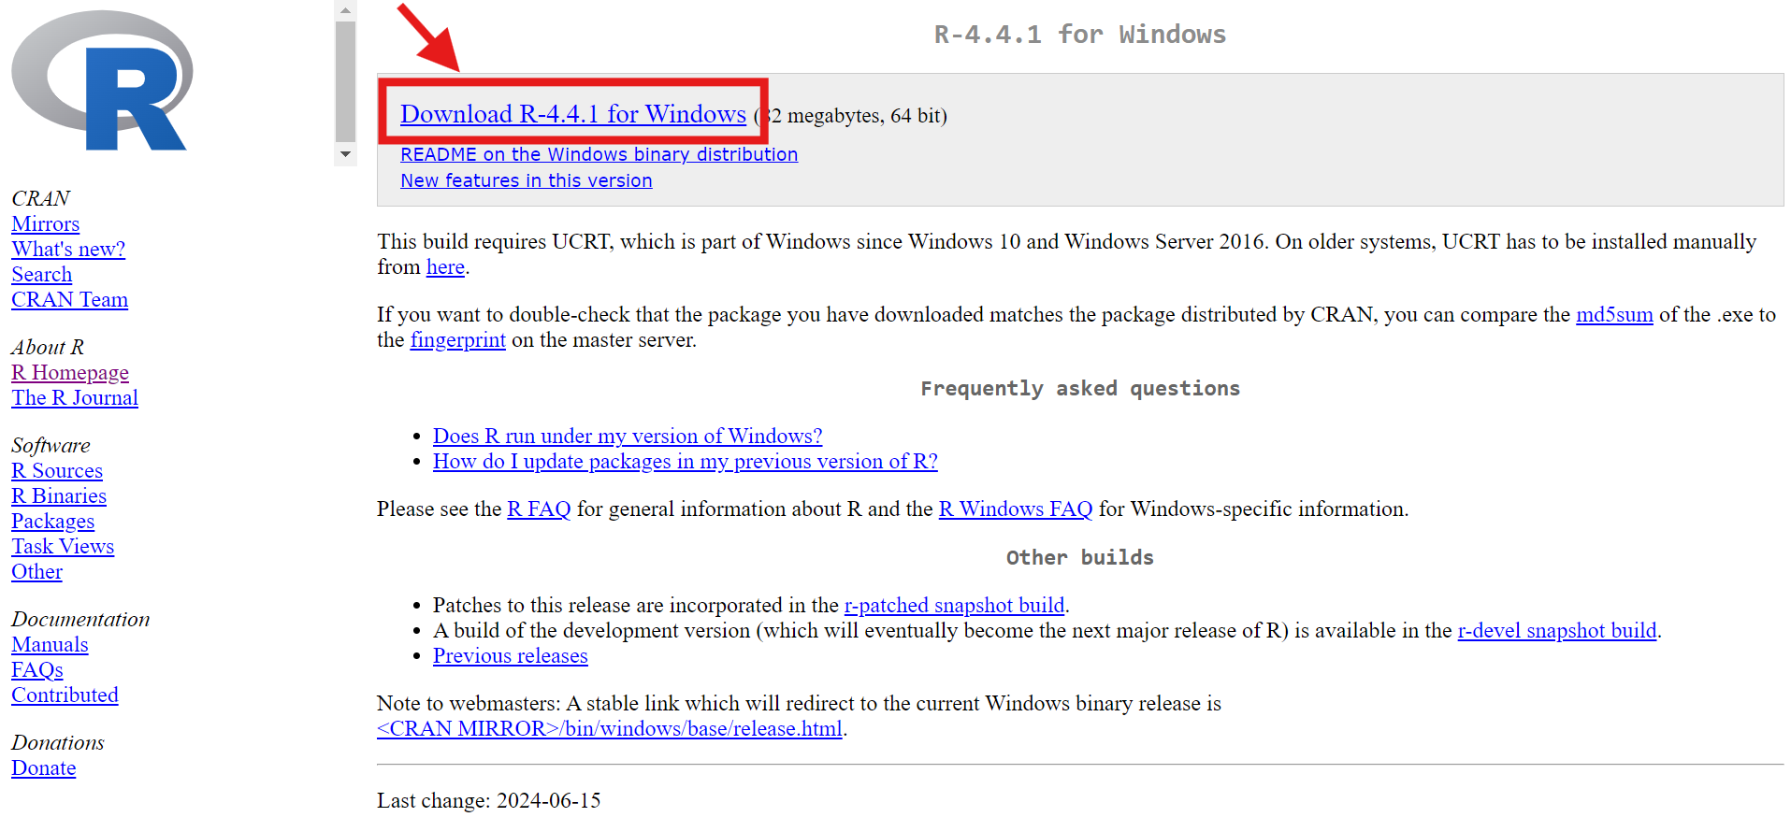Open Contributed documentation link
This screenshot has width=1791, height=817.
(65, 695)
